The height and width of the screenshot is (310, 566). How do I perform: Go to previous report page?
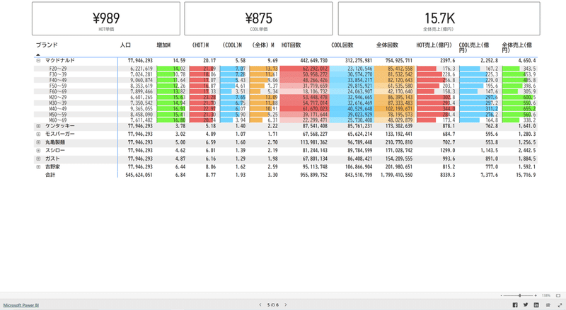point(260,305)
